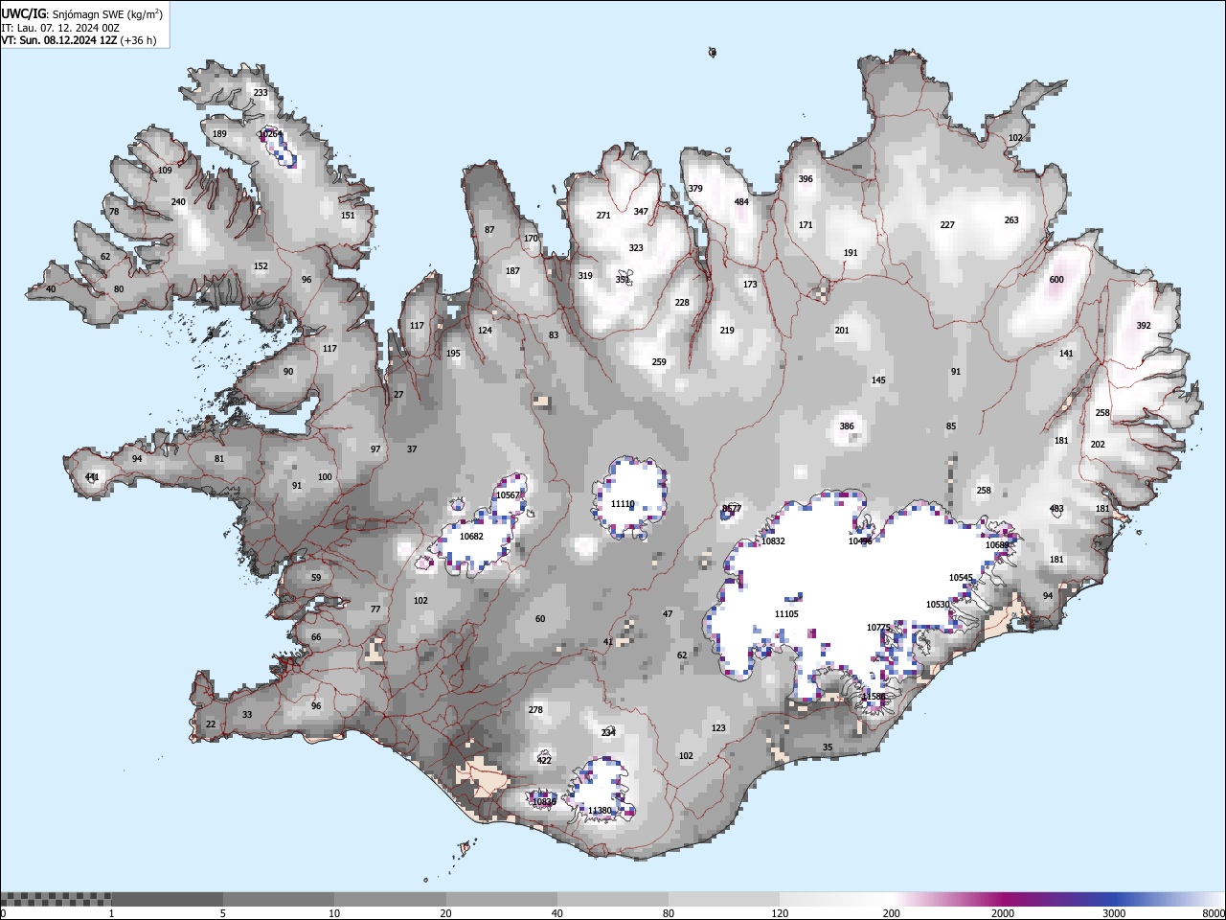
Task: Click the map value '151'
Action: point(348,216)
